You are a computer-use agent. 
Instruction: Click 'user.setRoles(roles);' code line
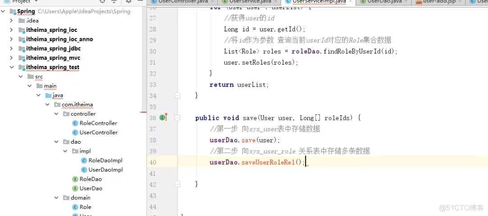point(261,62)
